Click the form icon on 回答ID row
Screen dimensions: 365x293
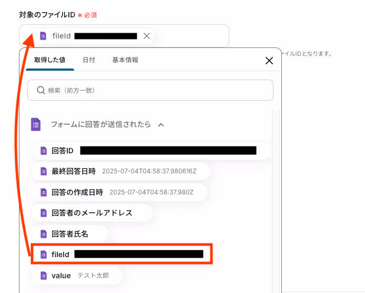click(x=44, y=151)
